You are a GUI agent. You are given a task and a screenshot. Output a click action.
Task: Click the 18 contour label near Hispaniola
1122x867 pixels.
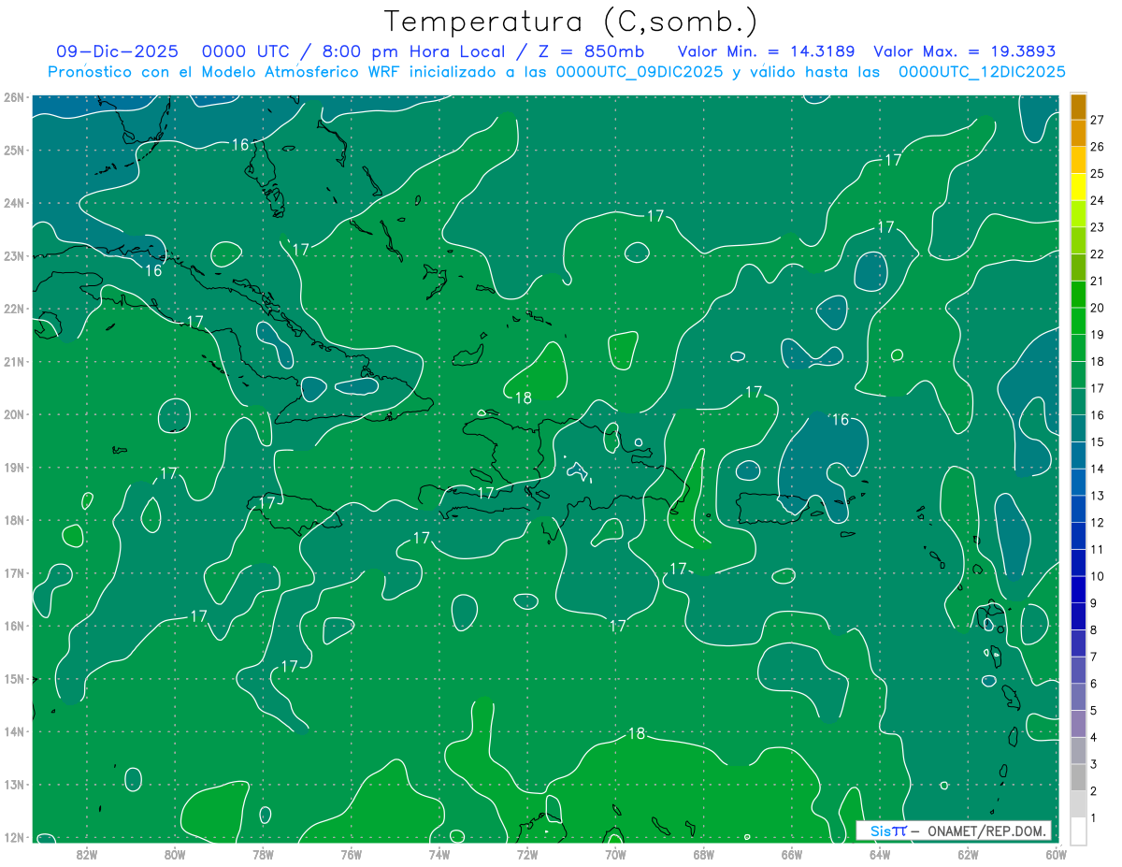point(523,397)
